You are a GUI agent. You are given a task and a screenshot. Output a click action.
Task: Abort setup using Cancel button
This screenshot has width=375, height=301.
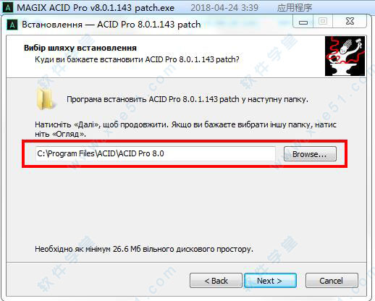pyautogui.click(x=332, y=281)
